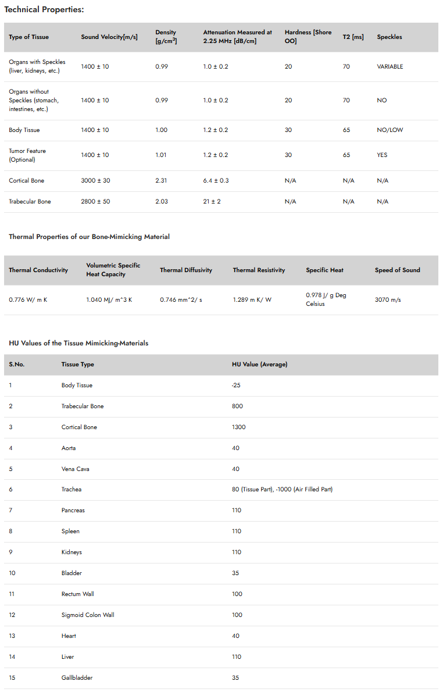Click the Tumor Feature (Optional) row label
The width and height of the screenshot is (443, 692).
click(x=27, y=155)
